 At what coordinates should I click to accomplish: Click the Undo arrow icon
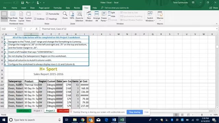coord(27,3)
